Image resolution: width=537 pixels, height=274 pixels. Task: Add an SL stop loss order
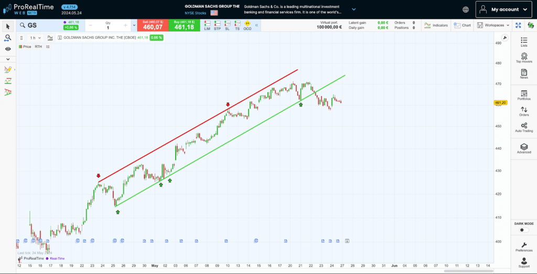227,26
